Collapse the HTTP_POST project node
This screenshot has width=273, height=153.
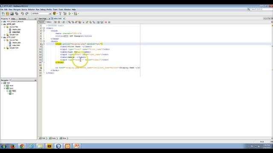2,37
